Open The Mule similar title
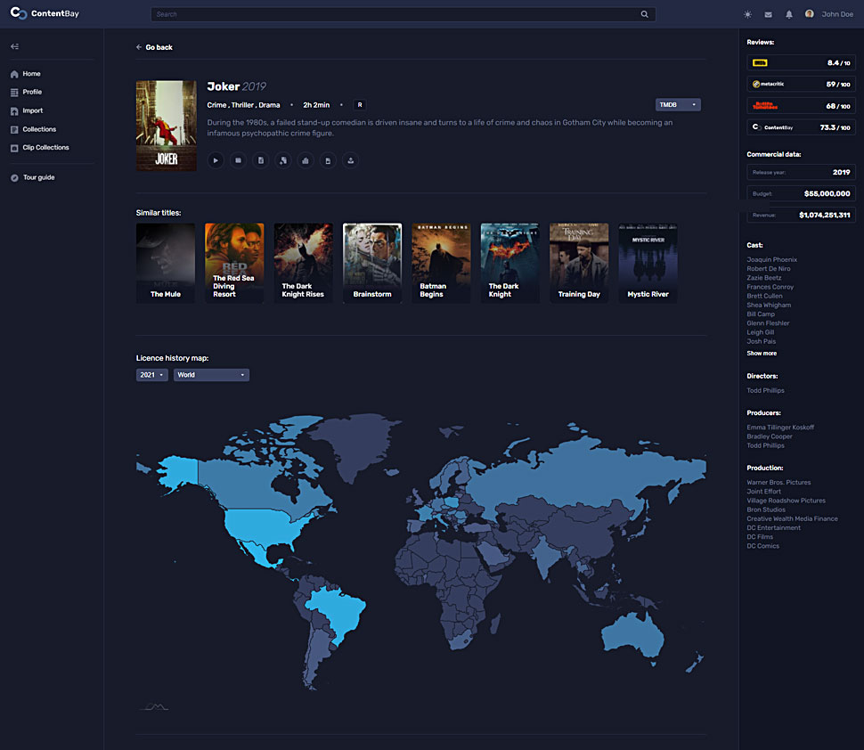The image size is (864, 750). pyautogui.click(x=166, y=263)
